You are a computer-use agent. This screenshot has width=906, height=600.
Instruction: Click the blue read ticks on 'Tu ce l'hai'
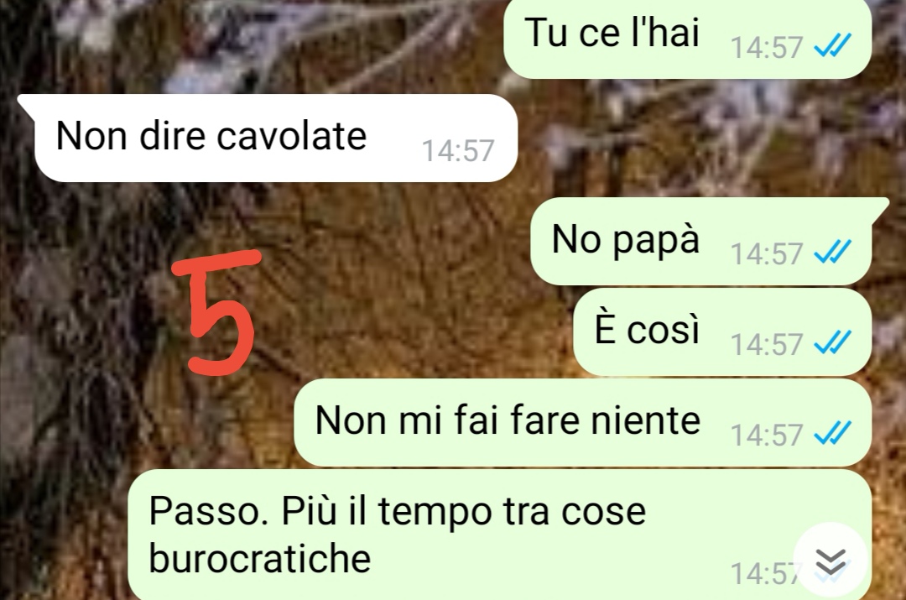[x=833, y=46]
